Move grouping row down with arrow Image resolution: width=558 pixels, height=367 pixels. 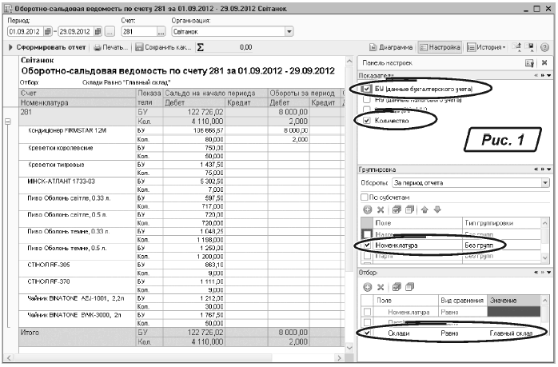[x=436, y=209]
